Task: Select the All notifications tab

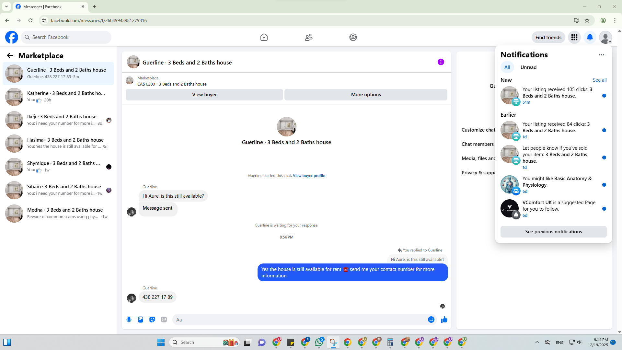Action: click(507, 67)
